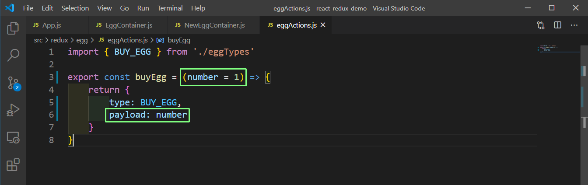Open the Go menu
The width and height of the screenshot is (588, 185).
124,8
